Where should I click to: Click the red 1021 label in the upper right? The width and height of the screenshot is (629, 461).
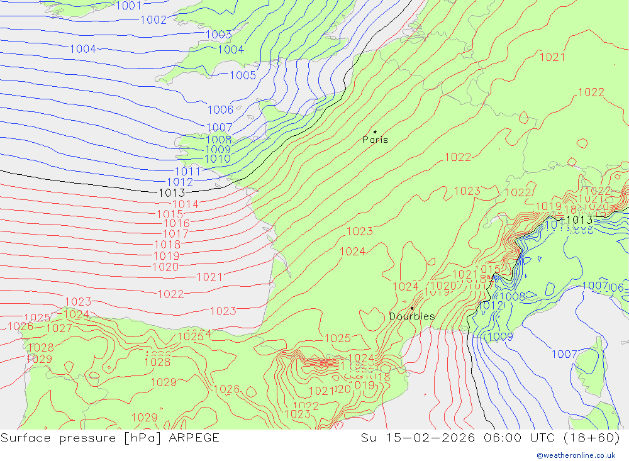(x=552, y=57)
